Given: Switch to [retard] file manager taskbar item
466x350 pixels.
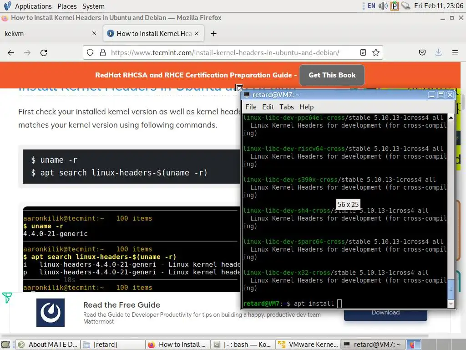Looking at the screenshot, I should click(x=113, y=345).
